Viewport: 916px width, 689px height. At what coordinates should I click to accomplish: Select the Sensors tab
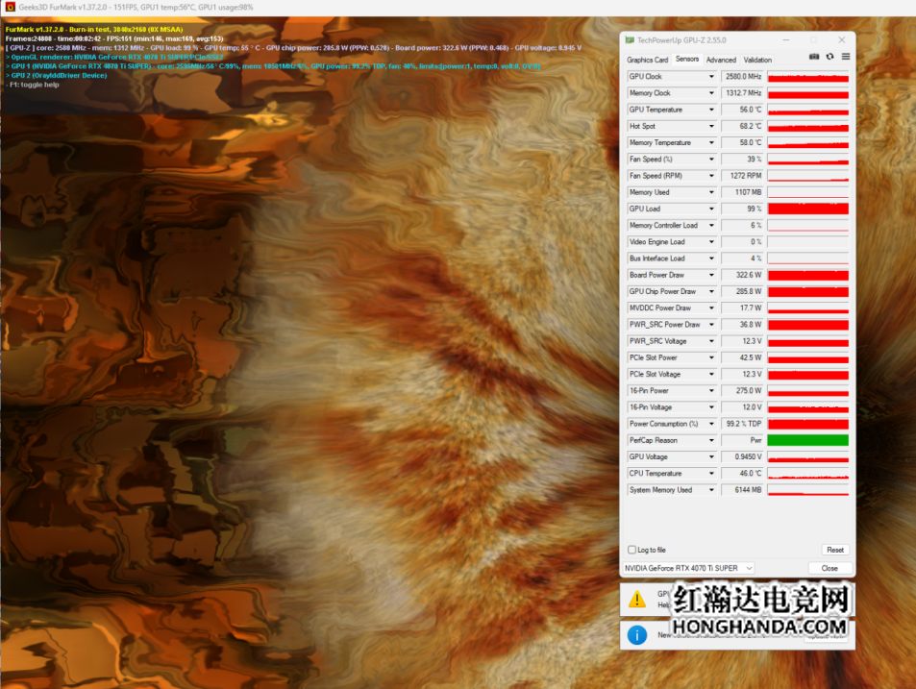click(687, 59)
